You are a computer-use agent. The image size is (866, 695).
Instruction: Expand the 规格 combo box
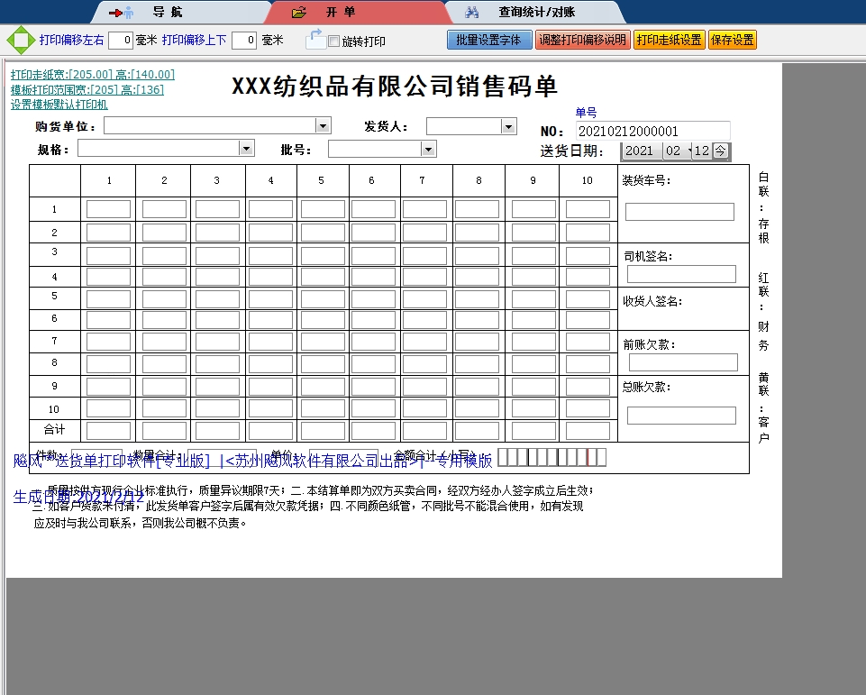(x=246, y=149)
